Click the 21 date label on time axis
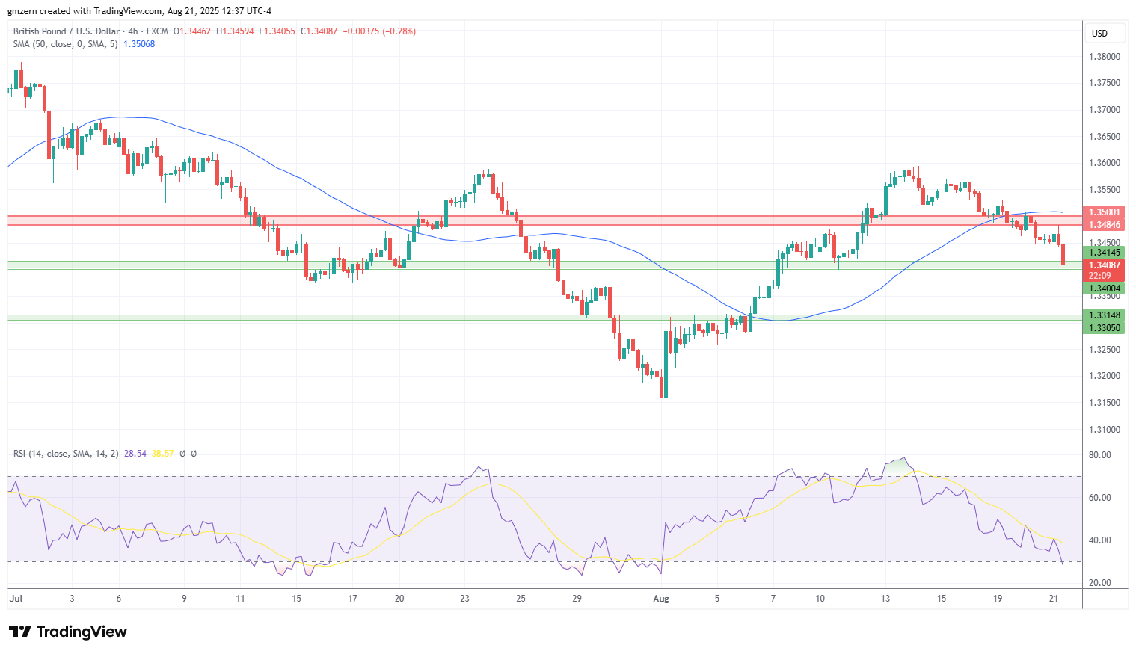Image resolution: width=1136 pixels, height=654 pixels. 1054,599
